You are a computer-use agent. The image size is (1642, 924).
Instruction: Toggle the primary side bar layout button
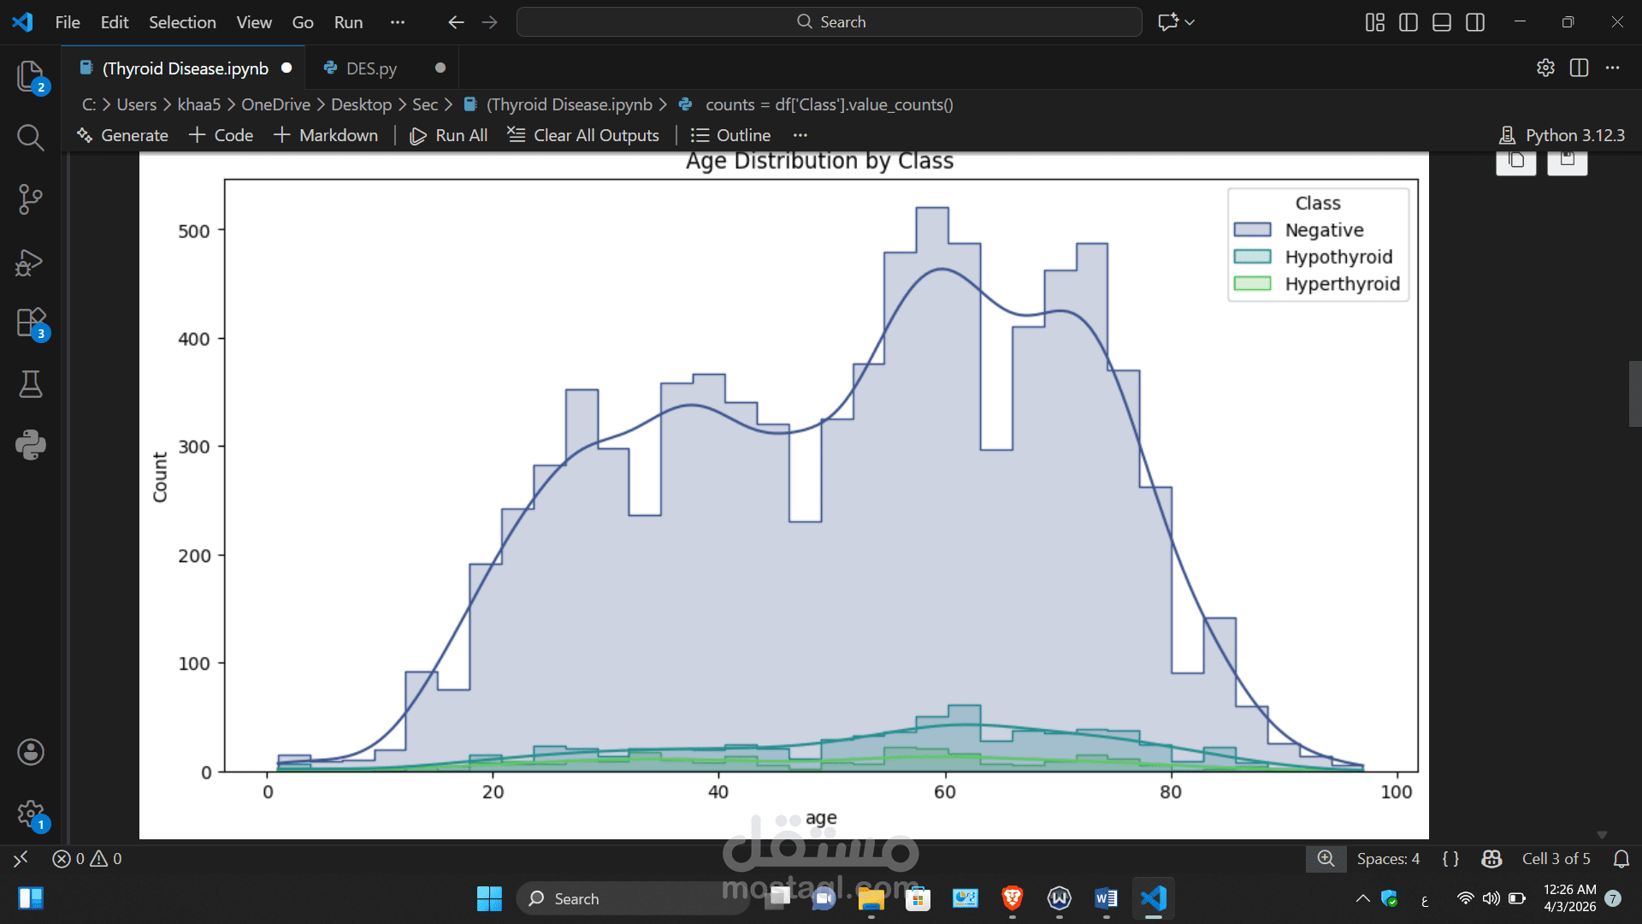click(x=1409, y=22)
